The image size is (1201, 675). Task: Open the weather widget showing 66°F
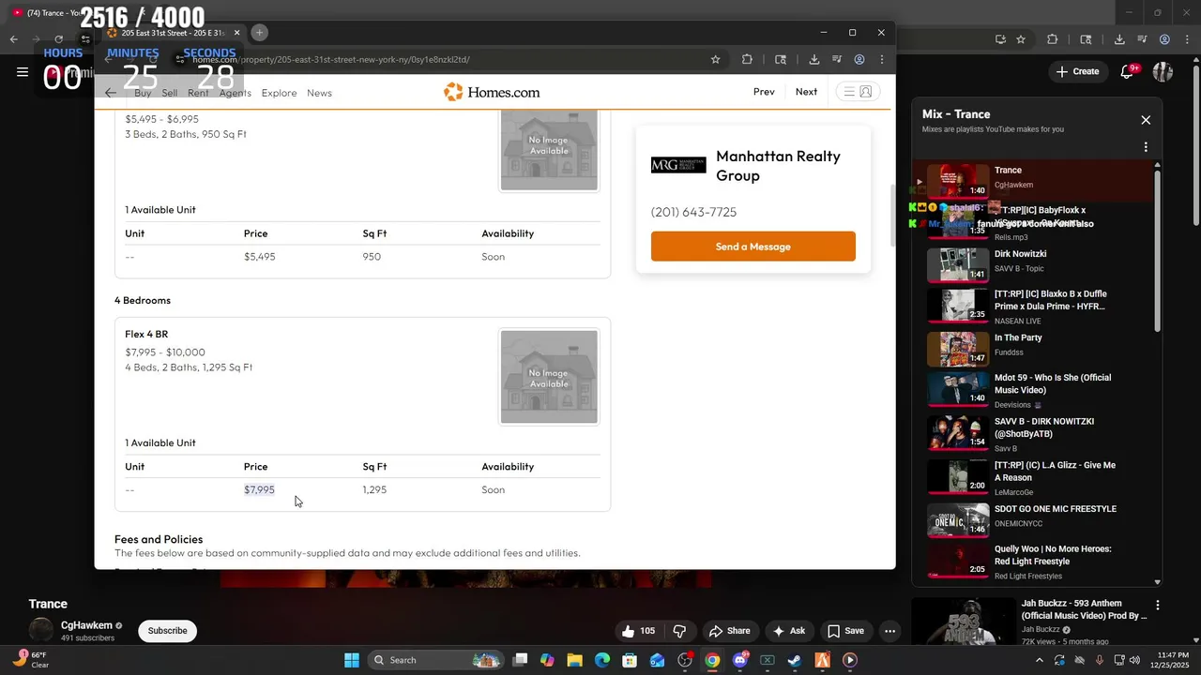(31, 660)
